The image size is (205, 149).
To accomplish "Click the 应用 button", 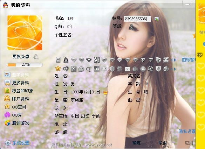I will coord(189,143).
